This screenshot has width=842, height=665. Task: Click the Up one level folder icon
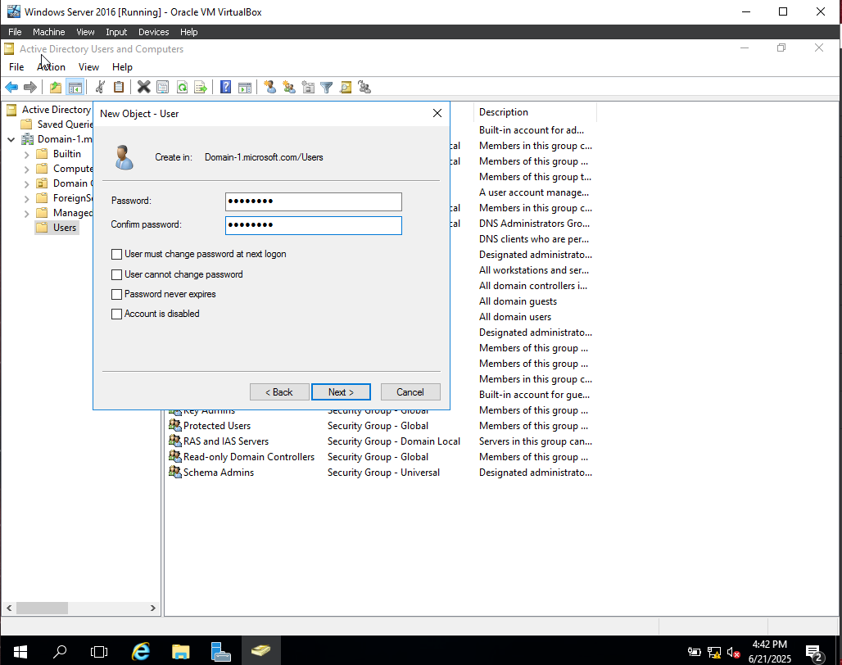coord(56,87)
